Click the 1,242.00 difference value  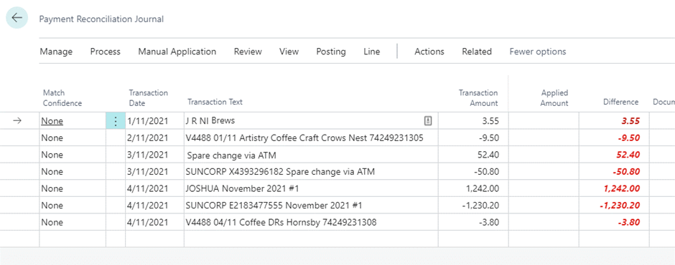(x=620, y=188)
